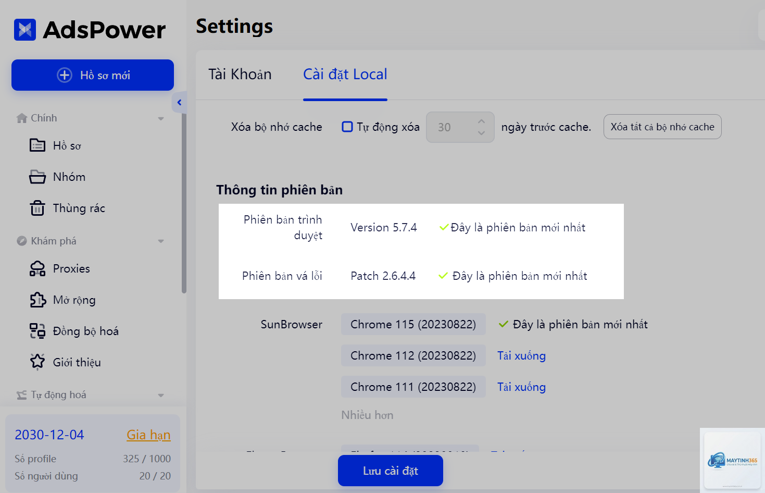765x493 pixels.
Task: Click the plus icon in Hồ sơ mới
Action: click(65, 75)
